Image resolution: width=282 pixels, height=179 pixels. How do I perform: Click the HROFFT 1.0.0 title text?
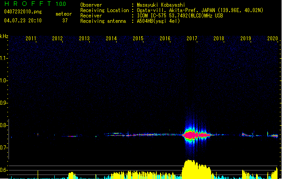click(x=35, y=4)
